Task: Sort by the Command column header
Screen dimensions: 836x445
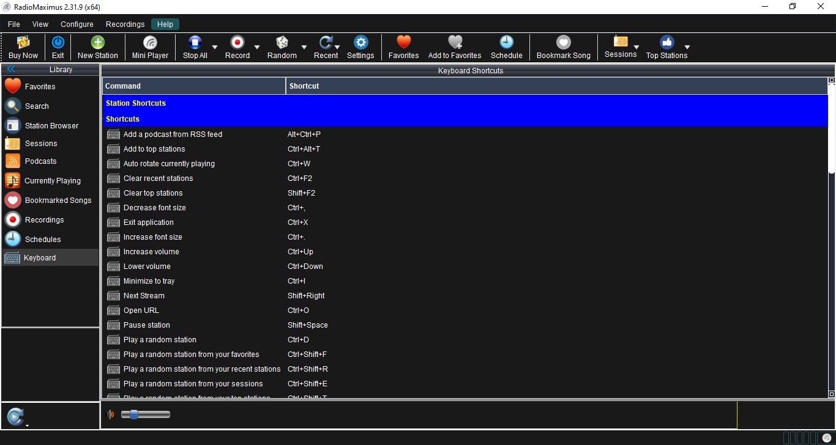Action: [x=194, y=86]
